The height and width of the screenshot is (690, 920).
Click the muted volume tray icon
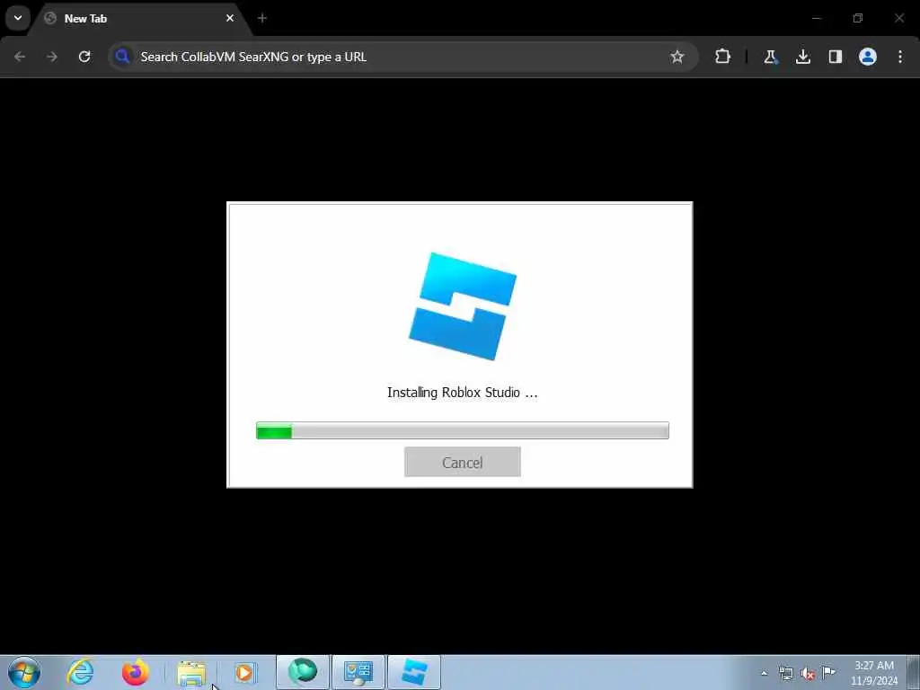(808, 674)
